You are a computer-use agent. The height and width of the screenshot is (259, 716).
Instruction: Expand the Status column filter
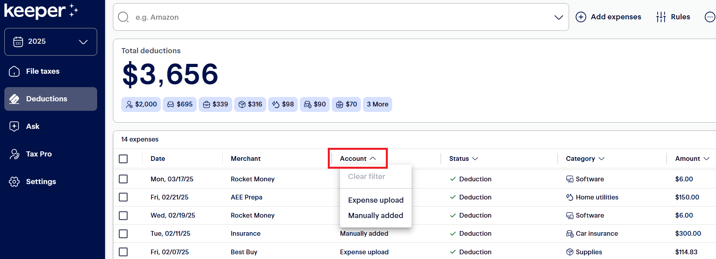click(463, 158)
